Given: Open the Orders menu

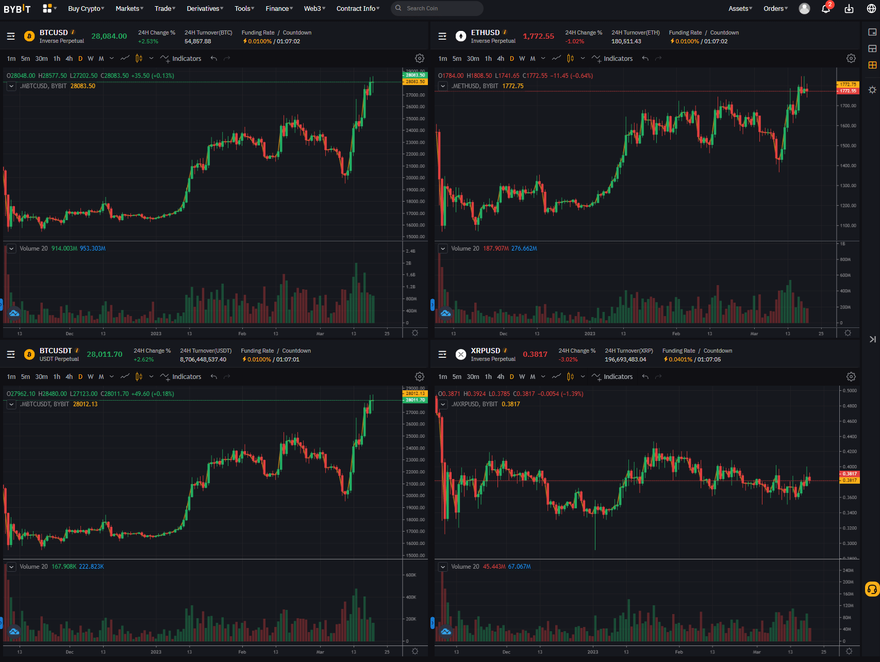Looking at the screenshot, I should [x=775, y=8].
